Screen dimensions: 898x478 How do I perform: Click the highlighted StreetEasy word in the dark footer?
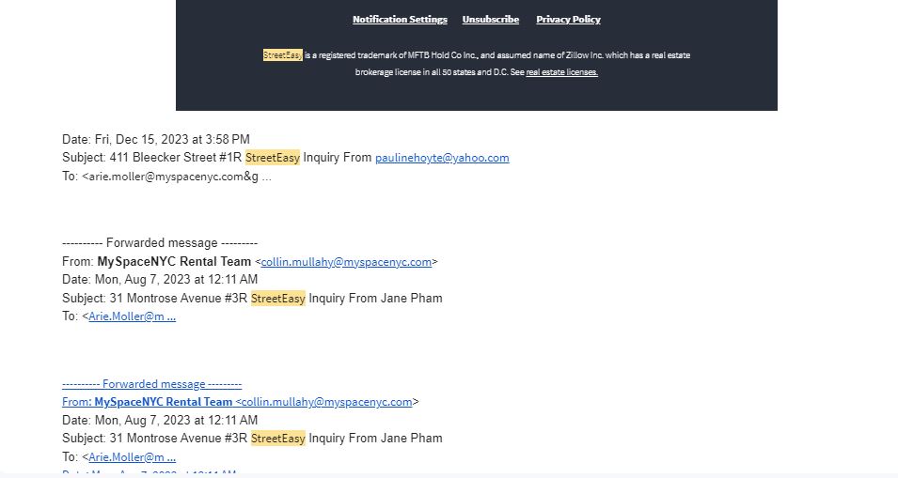(x=283, y=54)
